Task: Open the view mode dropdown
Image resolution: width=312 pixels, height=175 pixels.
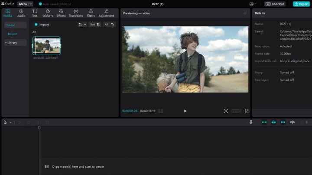Action: pyautogui.click(x=82, y=24)
